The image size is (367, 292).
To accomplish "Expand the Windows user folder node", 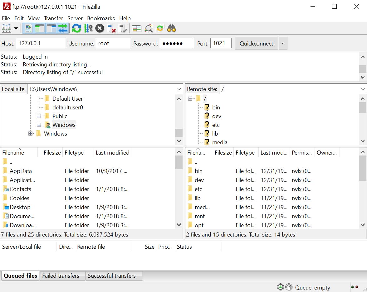I will pyautogui.click(x=39, y=125).
